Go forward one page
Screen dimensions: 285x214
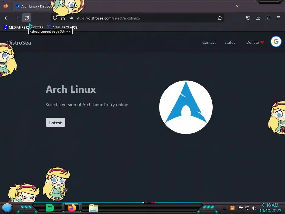coord(17,18)
